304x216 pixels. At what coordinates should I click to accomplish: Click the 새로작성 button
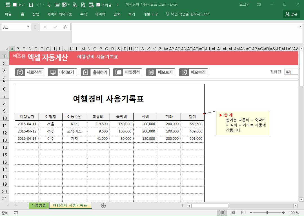30,72
